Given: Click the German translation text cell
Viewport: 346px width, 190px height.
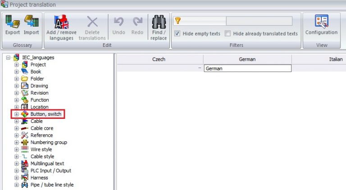Looking at the screenshot, I should (248, 68).
